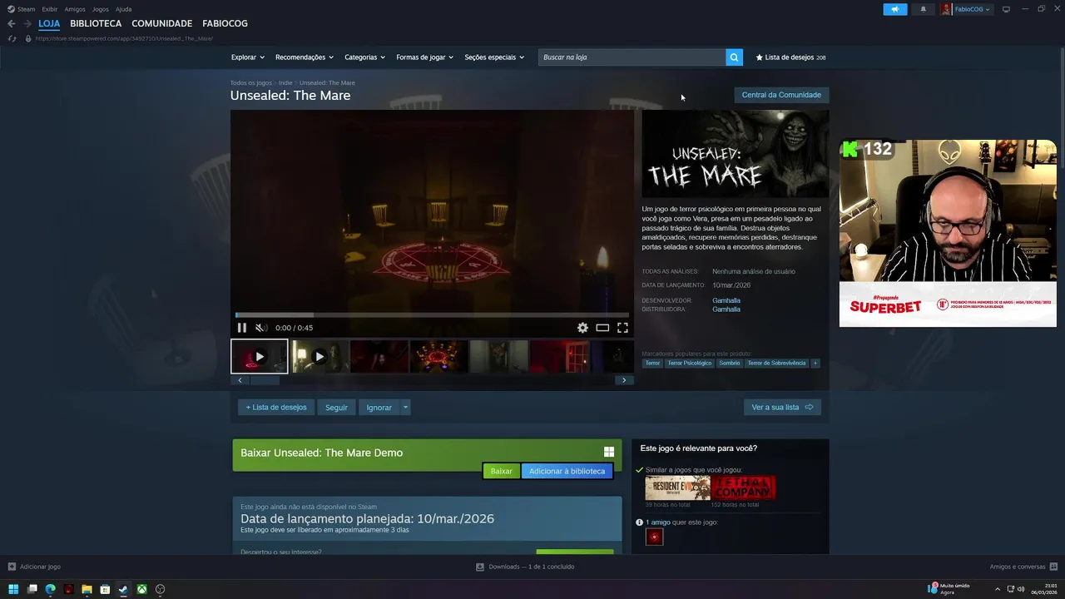Switch to the COMUNIDADE tab

(x=162, y=23)
